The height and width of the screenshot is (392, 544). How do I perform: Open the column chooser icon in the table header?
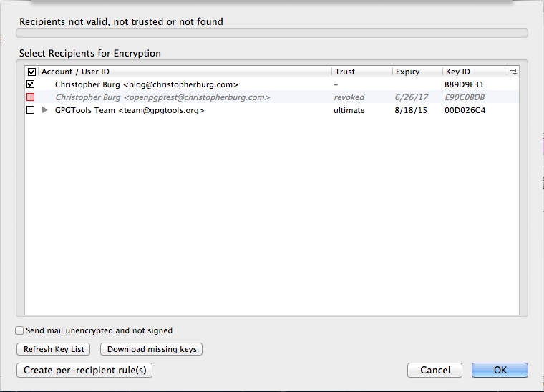[x=513, y=72]
